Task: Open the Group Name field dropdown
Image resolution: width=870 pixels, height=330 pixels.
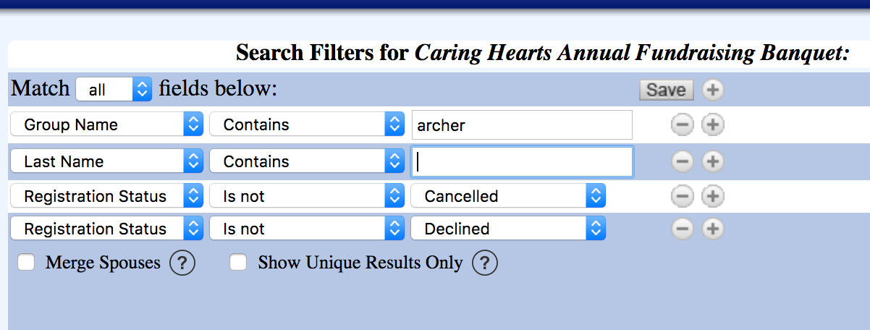Action: point(106,124)
